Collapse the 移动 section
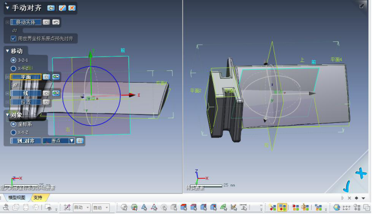The height and width of the screenshot is (214, 374). (x=7, y=51)
